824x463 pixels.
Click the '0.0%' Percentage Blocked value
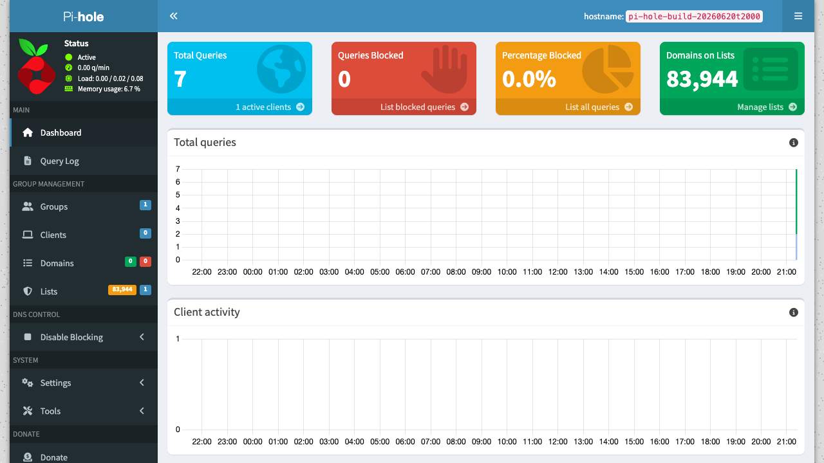tap(529, 78)
